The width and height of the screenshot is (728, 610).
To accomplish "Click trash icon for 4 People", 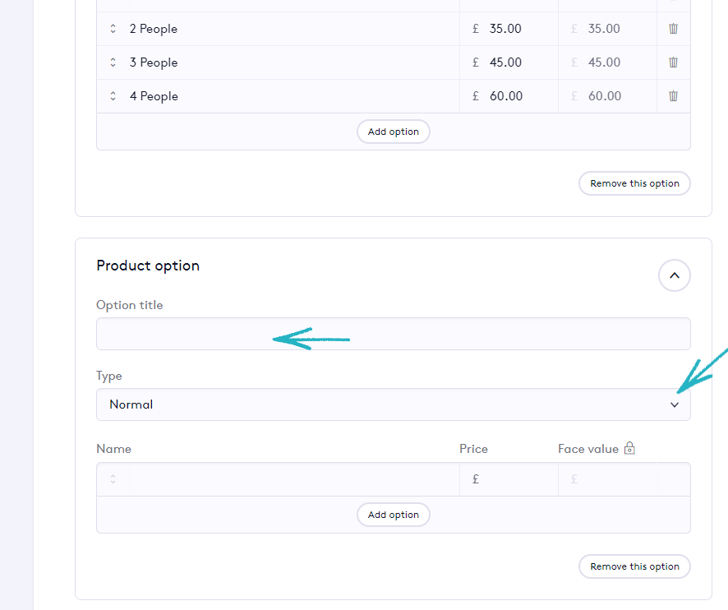I will (x=673, y=96).
